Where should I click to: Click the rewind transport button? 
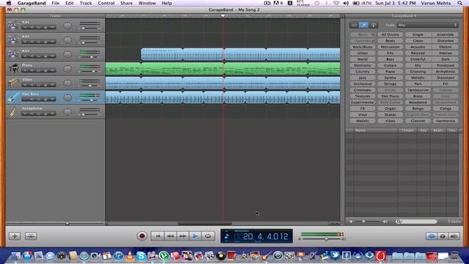coord(170,236)
